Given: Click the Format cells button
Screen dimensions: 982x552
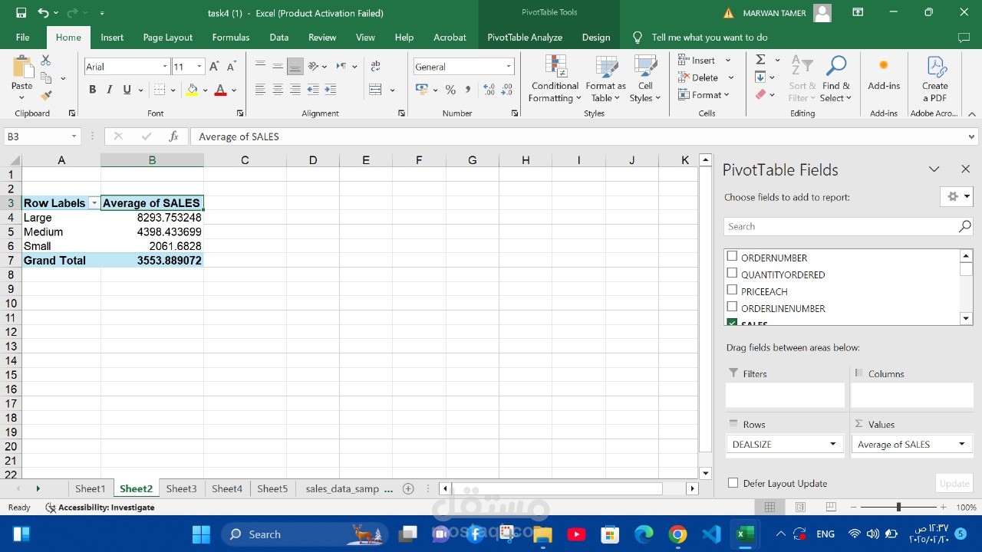Looking at the screenshot, I should [704, 95].
